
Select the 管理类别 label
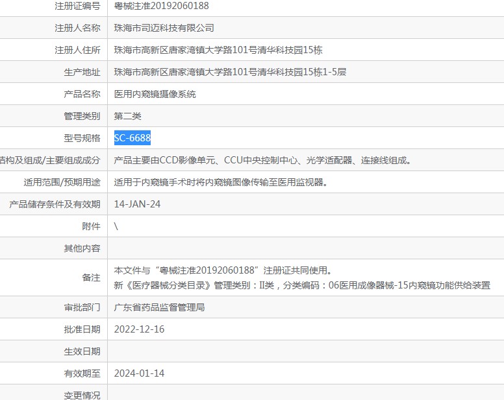tap(82, 116)
